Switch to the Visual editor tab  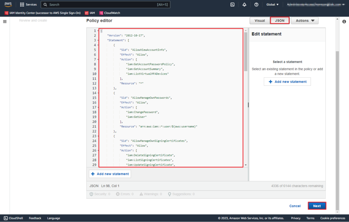[259, 20]
